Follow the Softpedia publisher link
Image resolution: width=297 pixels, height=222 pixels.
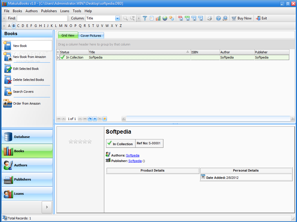(135, 161)
